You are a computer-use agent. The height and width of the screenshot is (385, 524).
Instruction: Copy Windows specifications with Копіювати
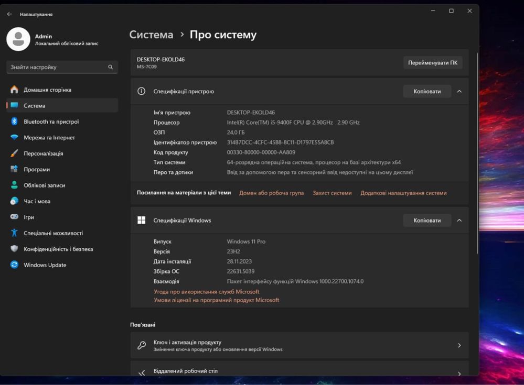tap(427, 221)
